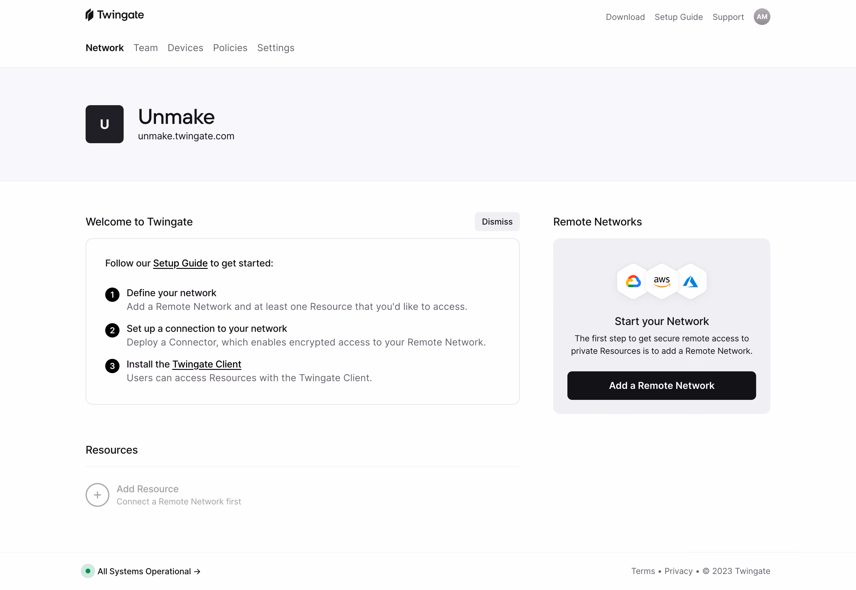
Task: Click the 'Start your Network' heading
Action: click(662, 321)
